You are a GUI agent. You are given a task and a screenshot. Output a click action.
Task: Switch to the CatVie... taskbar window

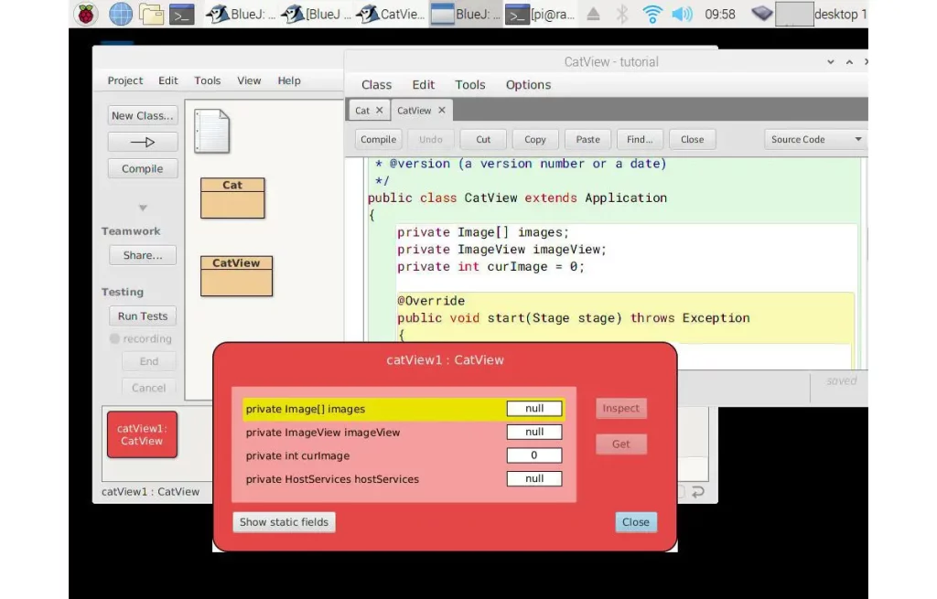(x=391, y=14)
